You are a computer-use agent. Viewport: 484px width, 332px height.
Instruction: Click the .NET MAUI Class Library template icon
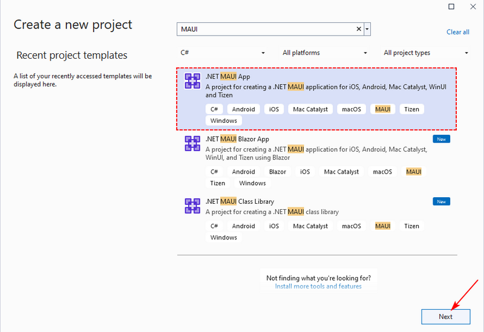click(192, 206)
